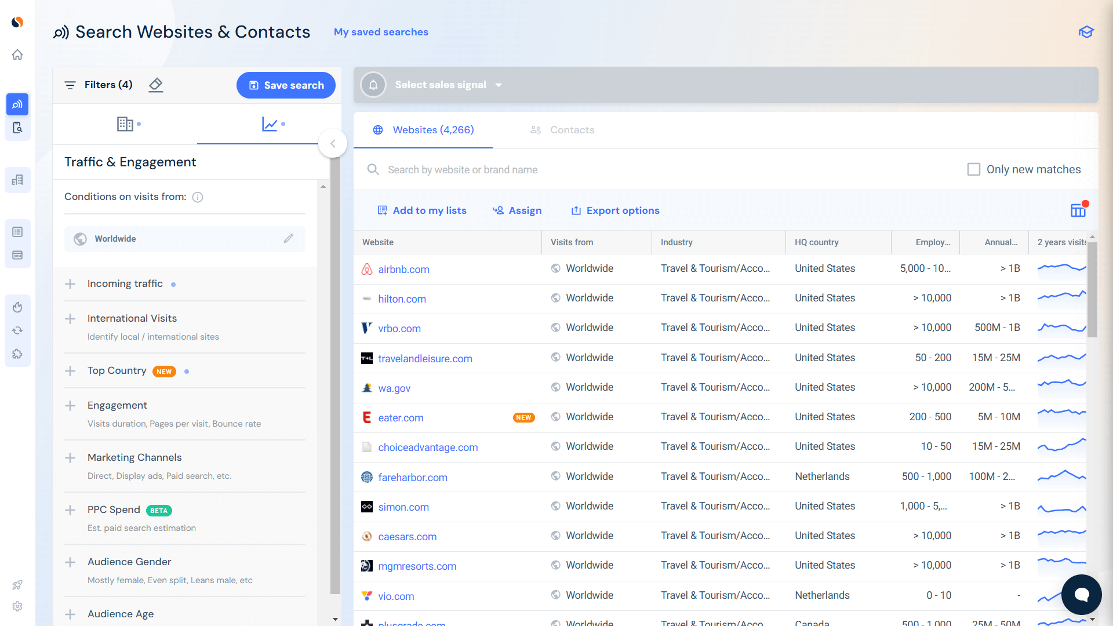Screen dimensions: 1113x626
Task: Open the settings gear in sidebar
Action: point(17,606)
